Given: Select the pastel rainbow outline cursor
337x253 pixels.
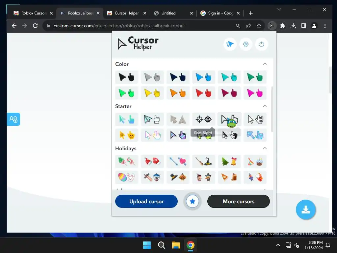Looking at the screenshot, I should [152, 135].
